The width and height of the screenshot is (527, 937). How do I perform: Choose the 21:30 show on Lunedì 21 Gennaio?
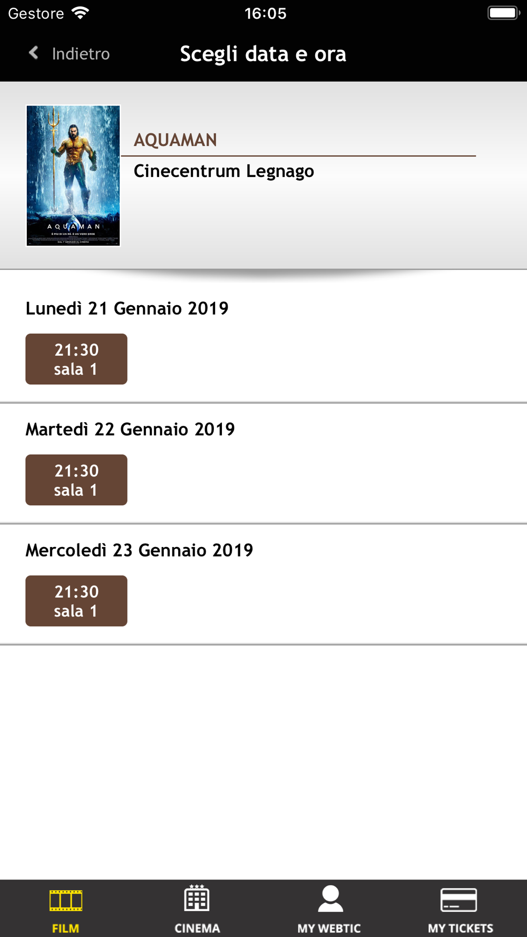[76, 359]
